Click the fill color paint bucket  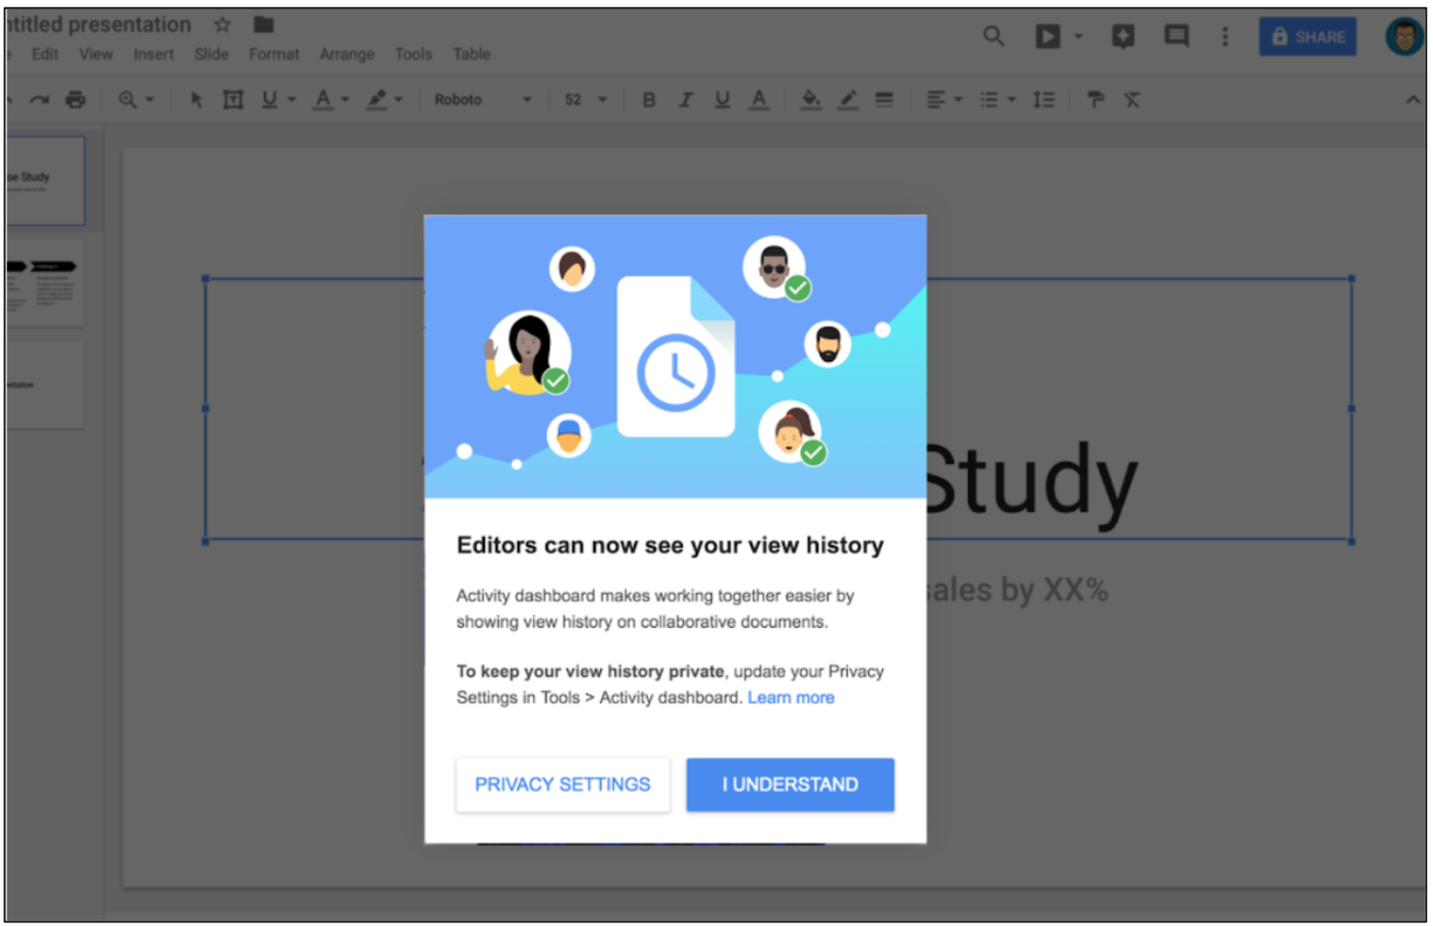point(811,99)
